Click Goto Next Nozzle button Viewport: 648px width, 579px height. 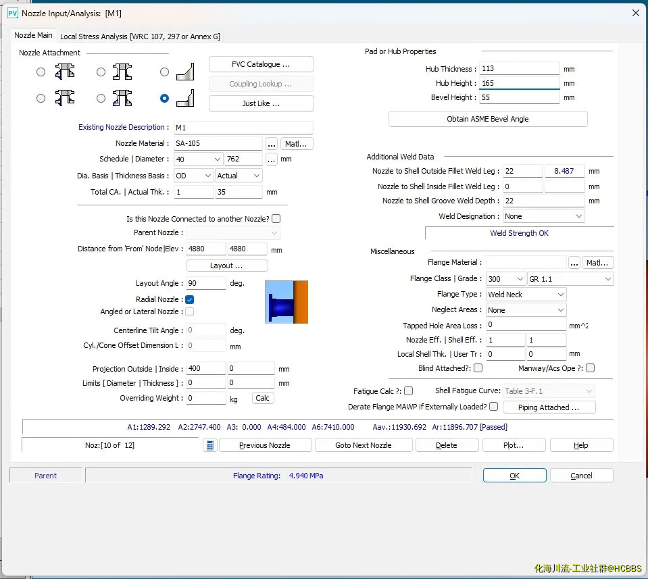pos(364,445)
